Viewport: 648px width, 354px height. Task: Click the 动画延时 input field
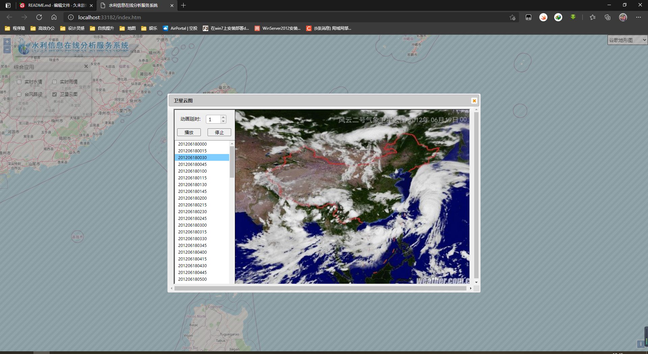pyautogui.click(x=213, y=119)
